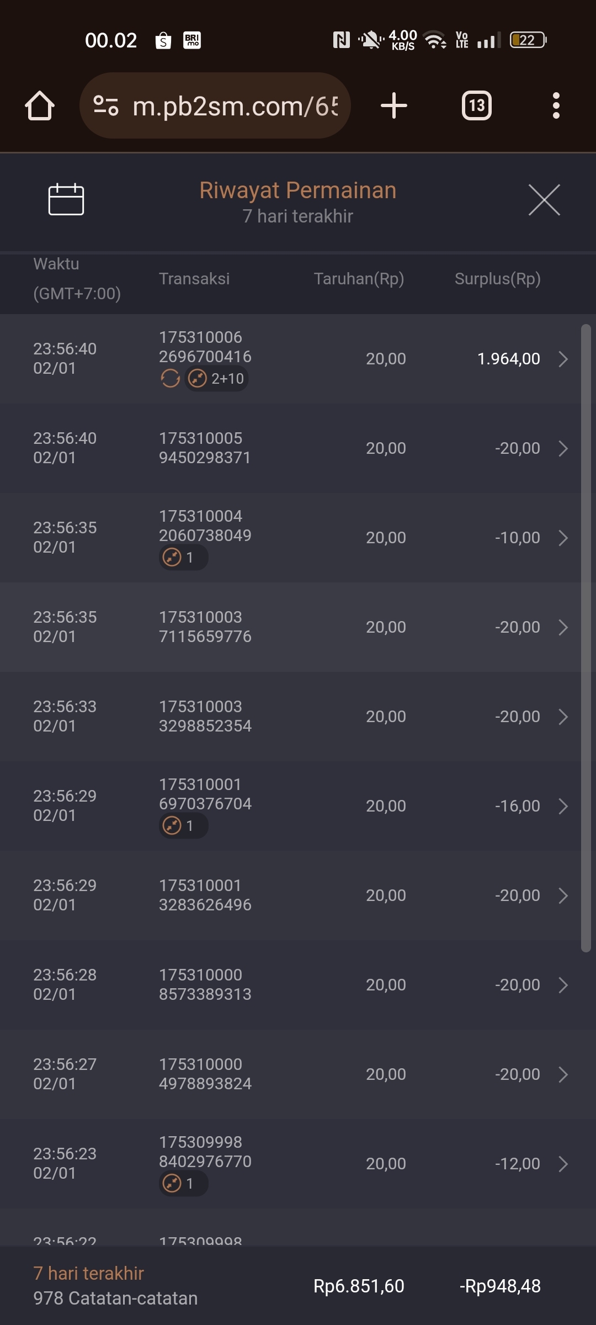This screenshot has height=1325, width=596.
Task: Expand the 23:56:35 record with -10,00 surplus
Action: coord(563,538)
